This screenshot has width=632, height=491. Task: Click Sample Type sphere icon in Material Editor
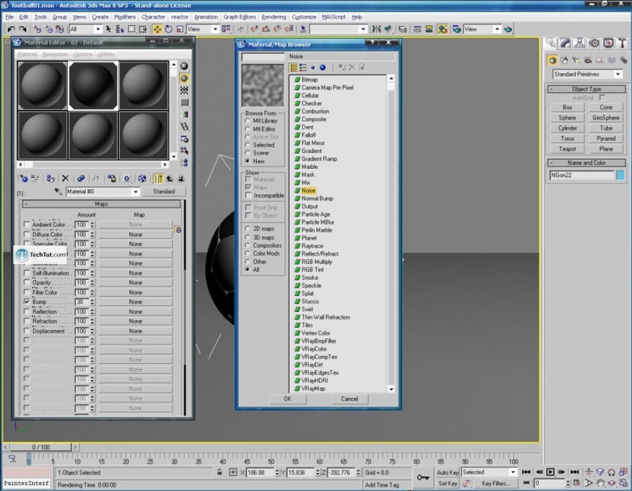[184, 66]
